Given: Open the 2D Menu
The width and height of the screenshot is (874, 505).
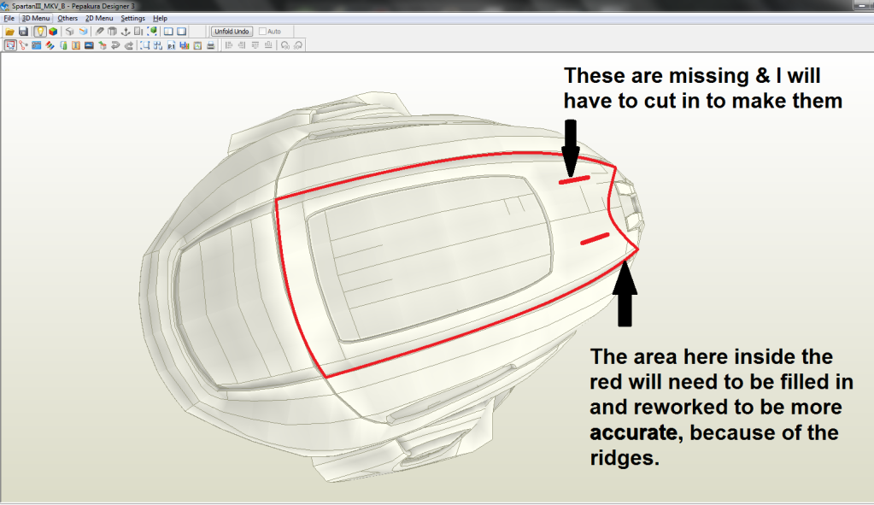Looking at the screenshot, I should click(99, 19).
